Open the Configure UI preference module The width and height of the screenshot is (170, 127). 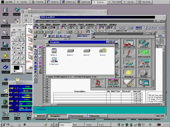[x=129, y=44]
